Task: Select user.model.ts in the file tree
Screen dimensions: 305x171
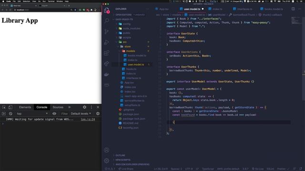Action: [x=136, y=65]
